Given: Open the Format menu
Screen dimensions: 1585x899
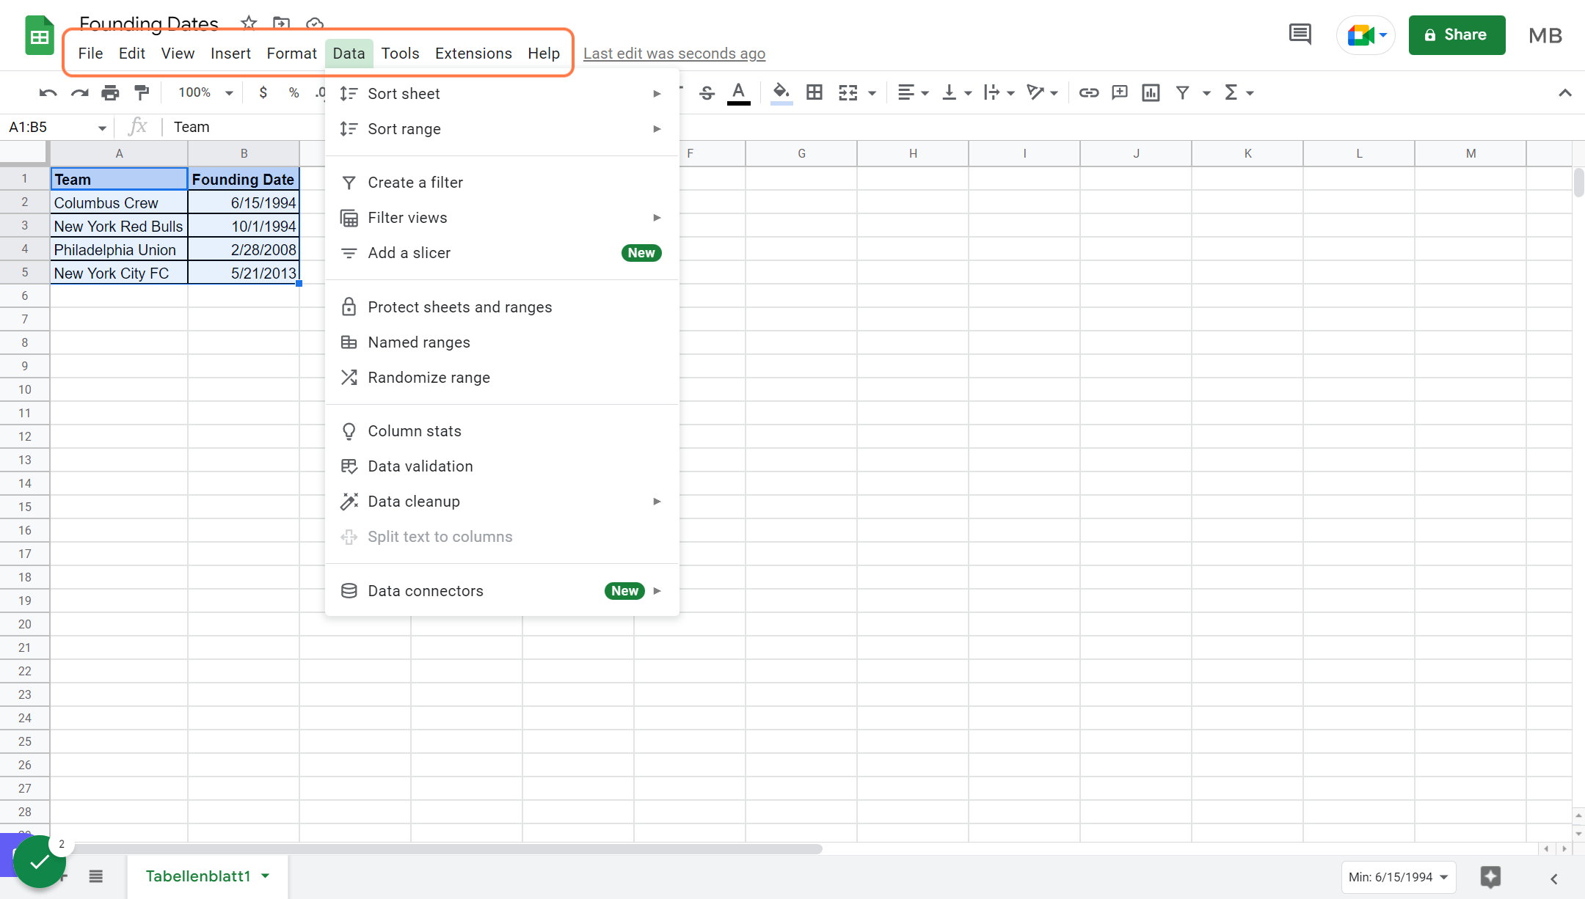Looking at the screenshot, I should click(x=291, y=54).
